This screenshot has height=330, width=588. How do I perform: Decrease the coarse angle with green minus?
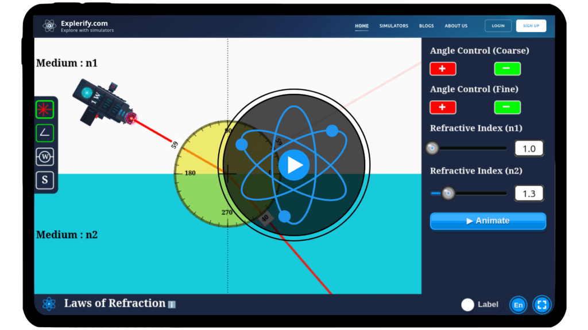click(x=508, y=69)
